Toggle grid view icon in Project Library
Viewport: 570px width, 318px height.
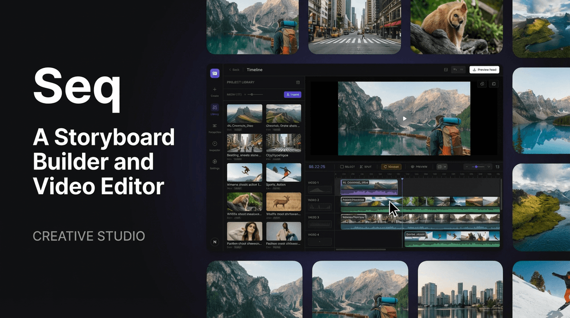pos(298,82)
